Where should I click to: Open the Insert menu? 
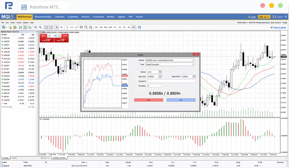click(13, 23)
